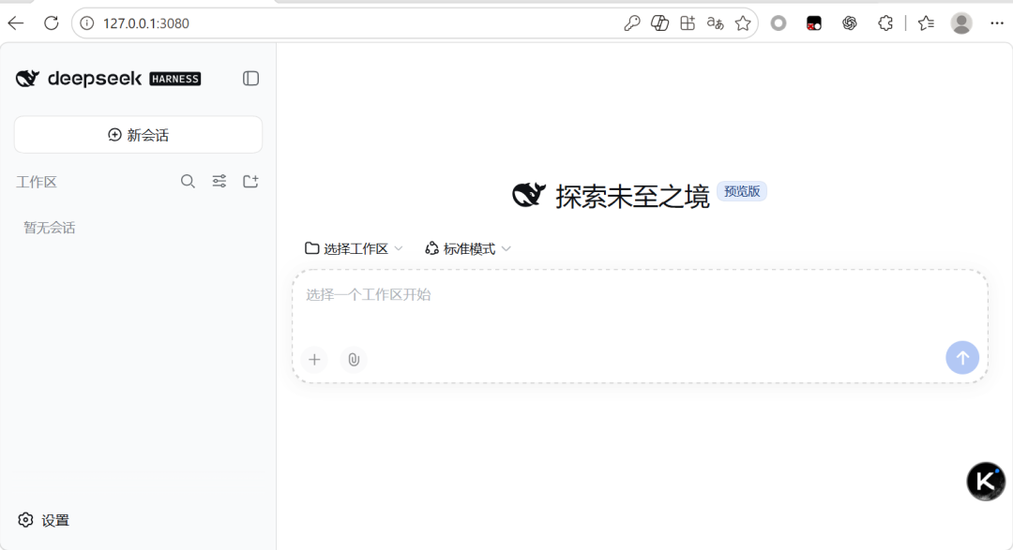
Task: Click the whale logo beside the heading
Action: [x=529, y=194]
